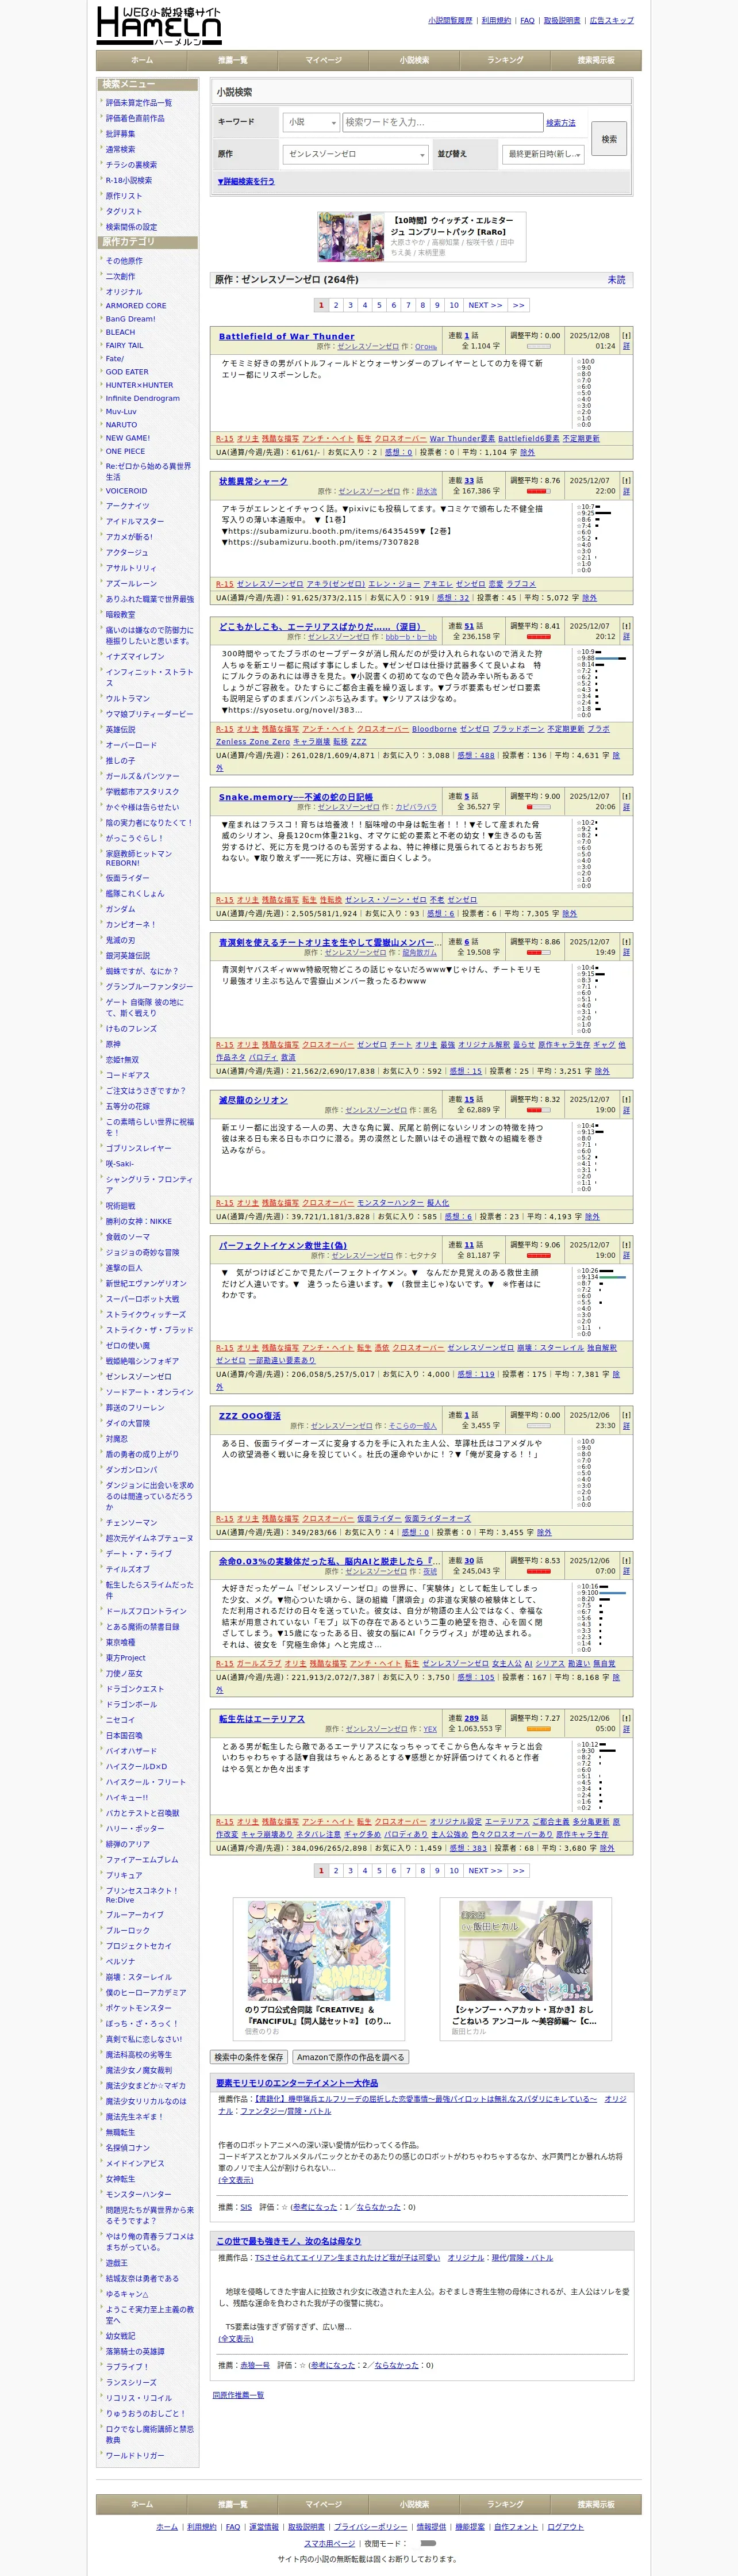Click 詳 details for 転生先はエーテリアス

point(626,1730)
